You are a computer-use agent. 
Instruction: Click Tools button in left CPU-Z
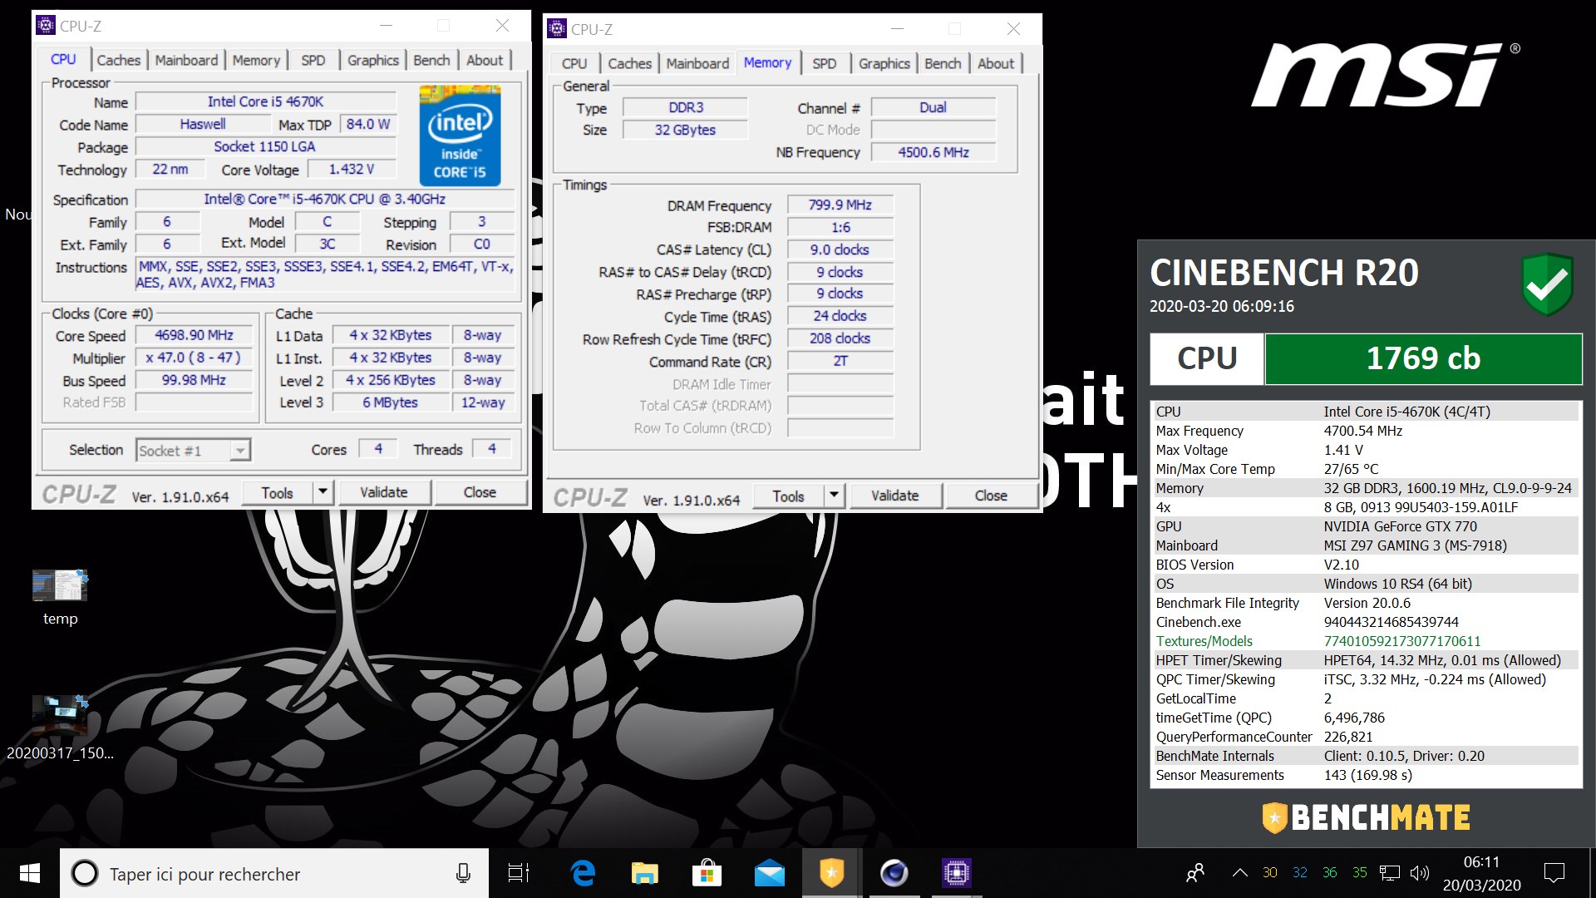tap(278, 492)
